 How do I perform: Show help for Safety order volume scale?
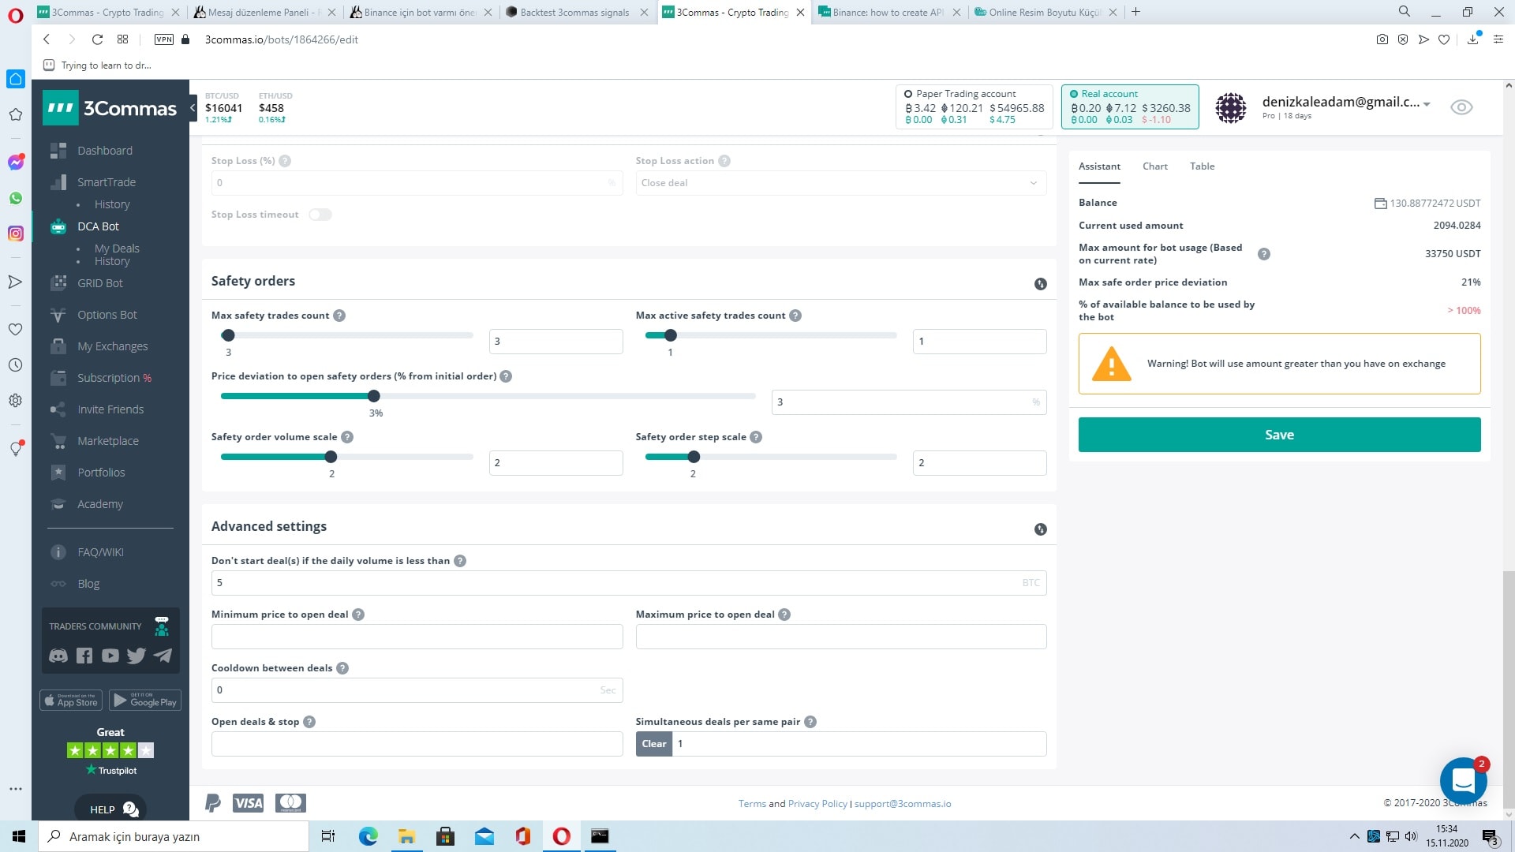pyautogui.click(x=347, y=437)
